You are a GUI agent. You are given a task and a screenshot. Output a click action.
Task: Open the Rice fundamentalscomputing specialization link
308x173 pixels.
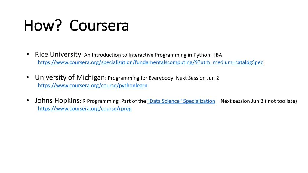click(150, 62)
